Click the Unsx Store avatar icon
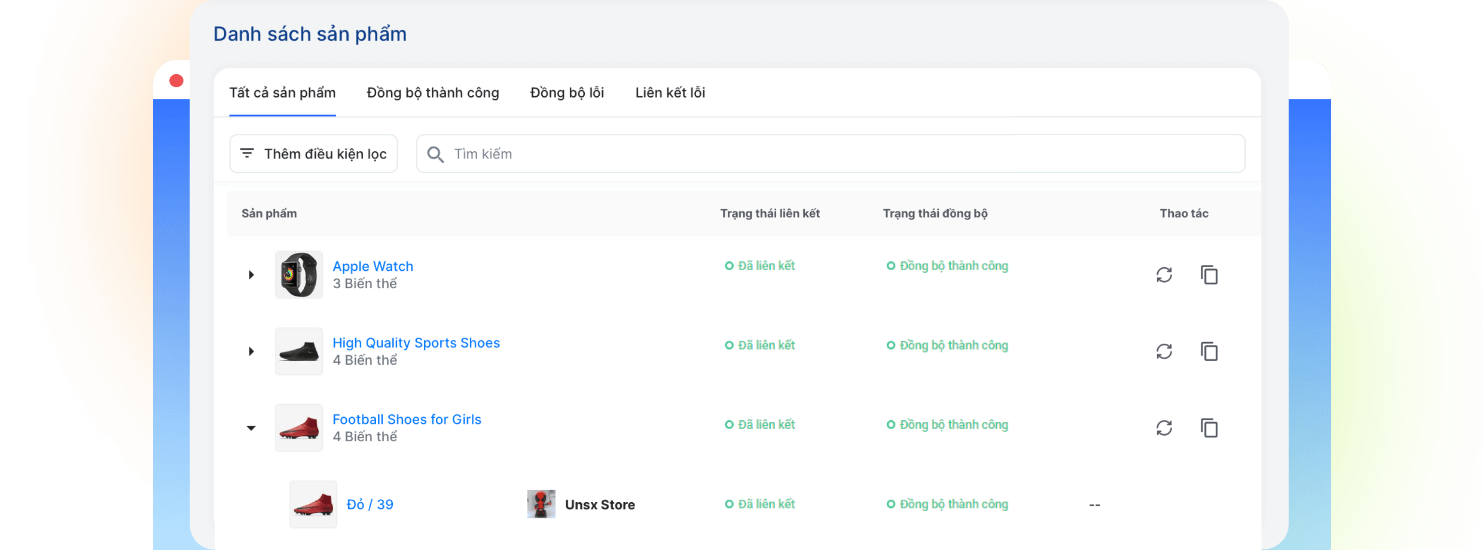The height and width of the screenshot is (550, 1483). pyautogui.click(x=541, y=504)
